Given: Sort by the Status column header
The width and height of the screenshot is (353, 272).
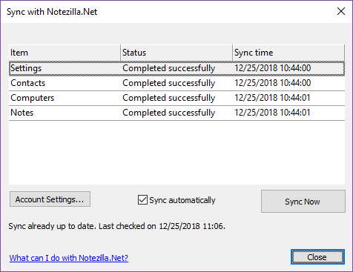Looking at the screenshot, I should tap(176, 53).
